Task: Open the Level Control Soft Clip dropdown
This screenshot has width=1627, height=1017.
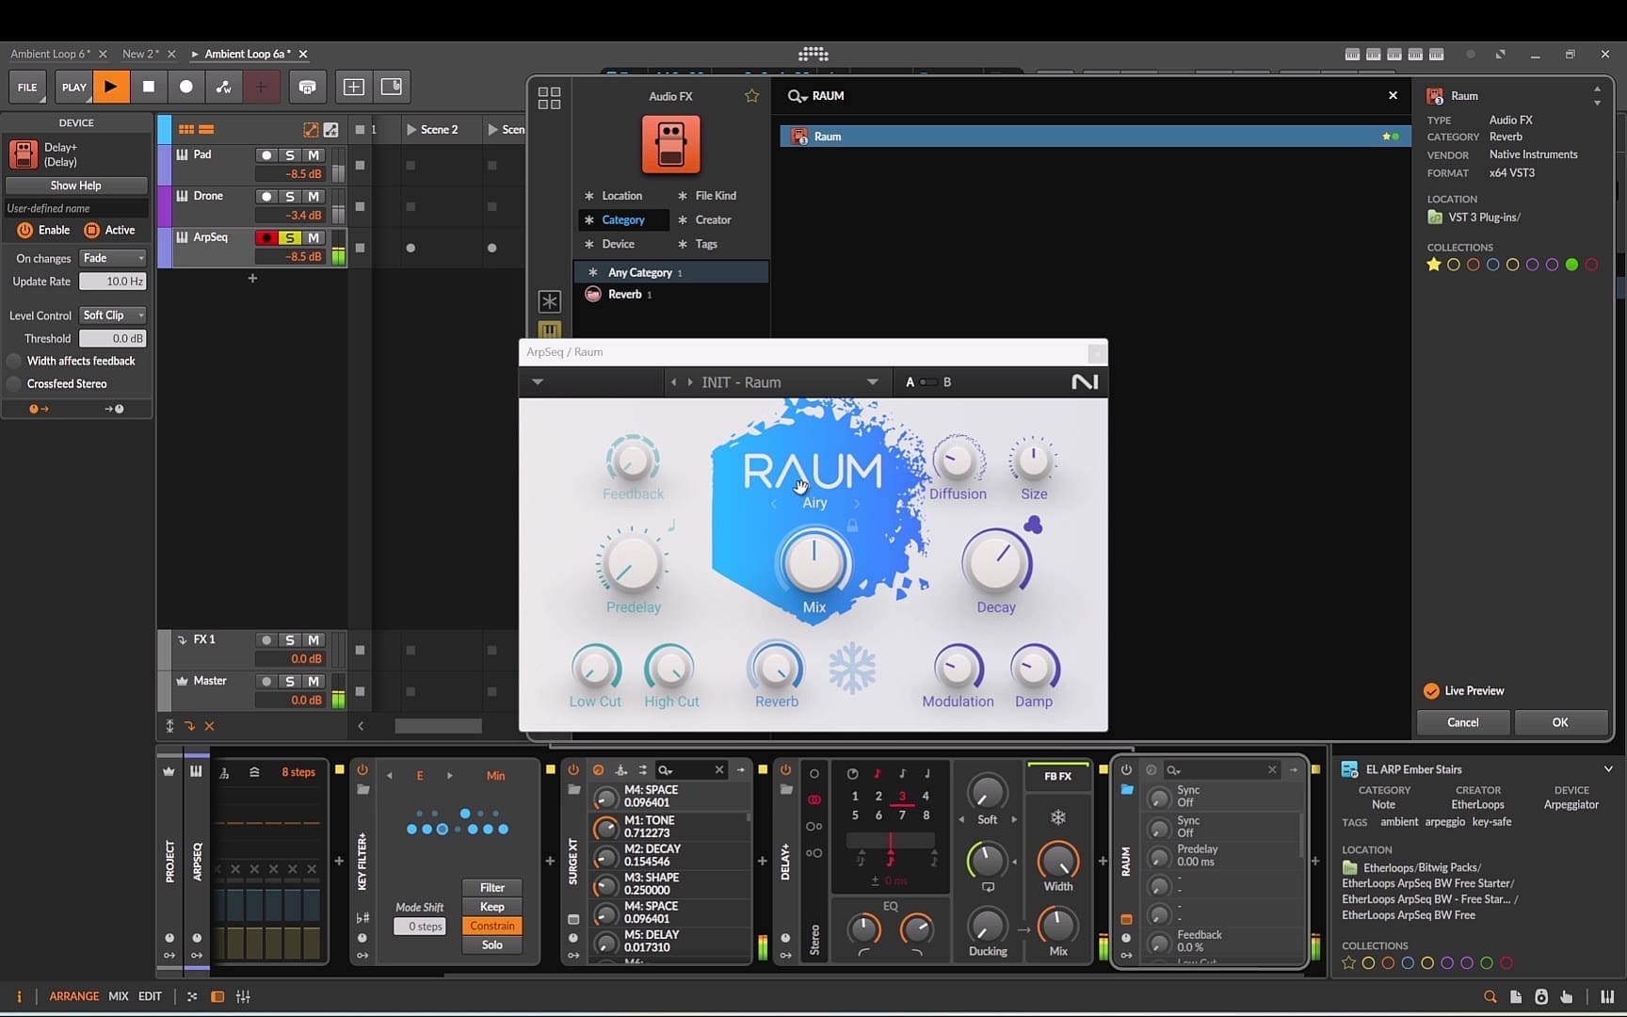Action: pyautogui.click(x=112, y=315)
